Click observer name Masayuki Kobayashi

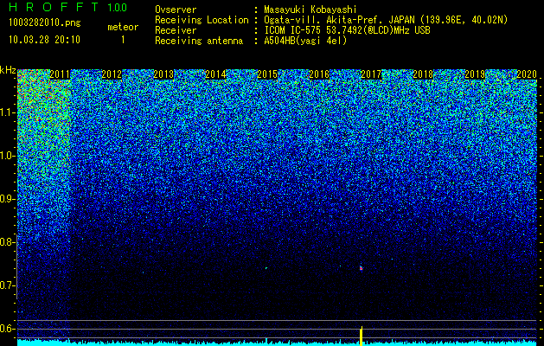pos(310,10)
